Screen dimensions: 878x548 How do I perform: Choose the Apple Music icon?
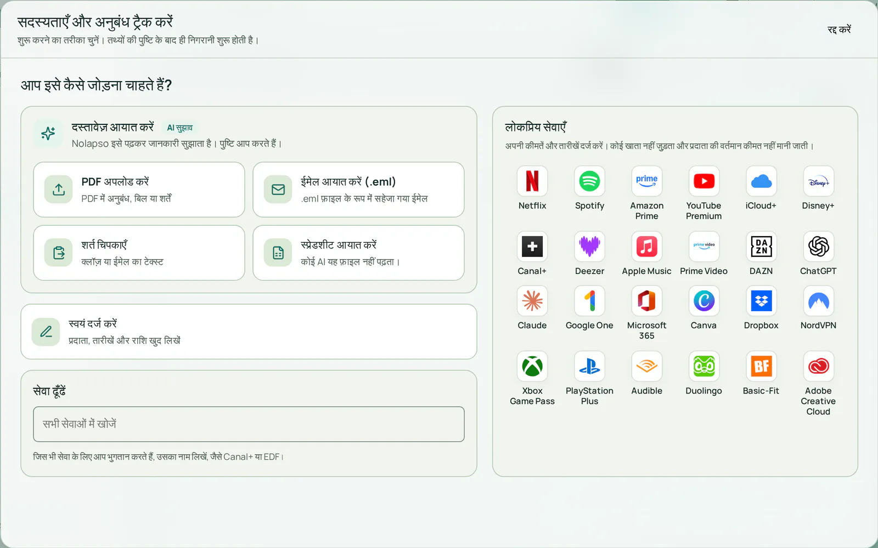646,246
